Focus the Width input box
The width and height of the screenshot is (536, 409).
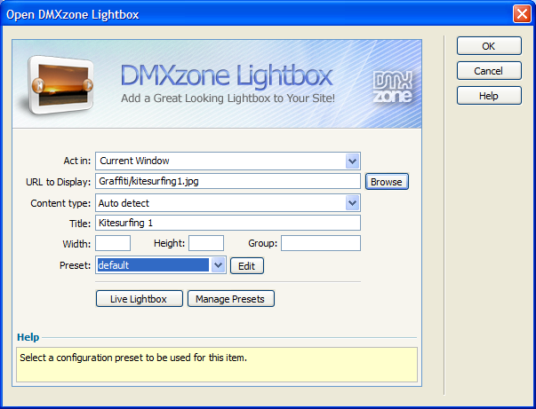pos(113,243)
